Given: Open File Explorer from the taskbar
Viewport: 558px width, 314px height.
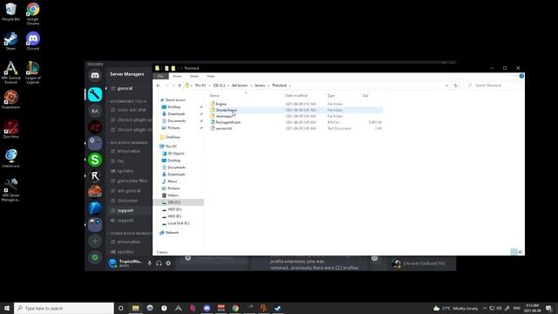Looking at the screenshot, I should click(x=136, y=308).
